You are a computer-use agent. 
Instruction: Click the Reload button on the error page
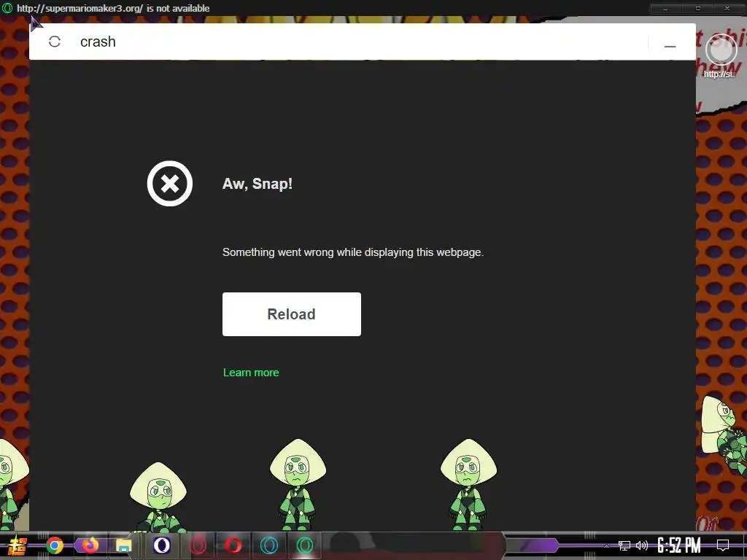coord(292,314)
